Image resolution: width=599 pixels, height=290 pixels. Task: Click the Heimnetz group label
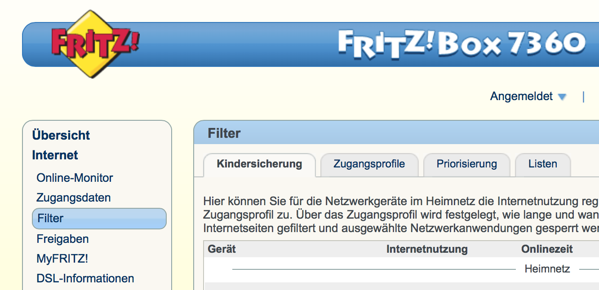[547, 269]
